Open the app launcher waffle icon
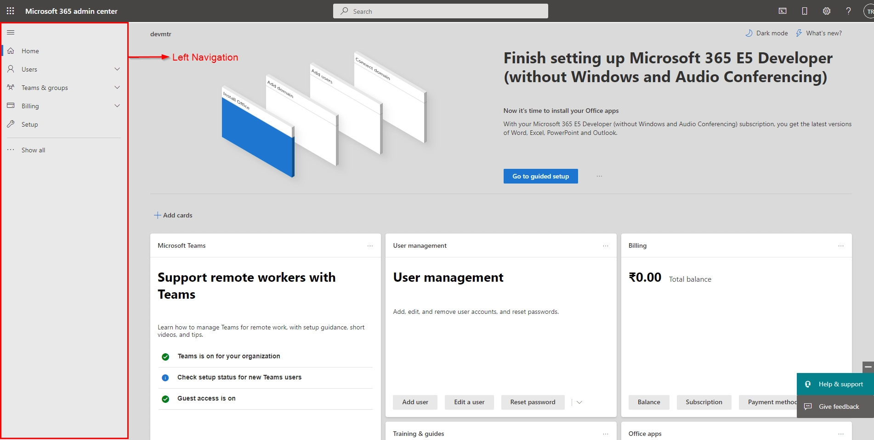Image resolution: width=874 pixels, height=440 pixels. pos(11,11)
